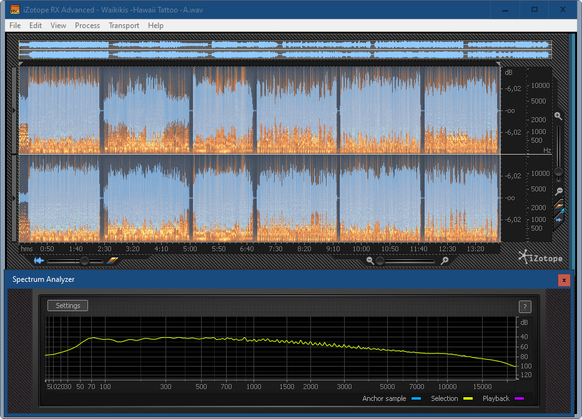Click the blue waveform icon below the timeline
The image size is (582, 419).
pos(39,261)
